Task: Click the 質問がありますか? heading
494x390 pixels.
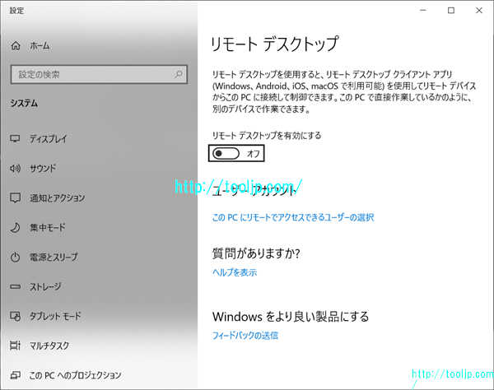Action: [x=256, y=253]
